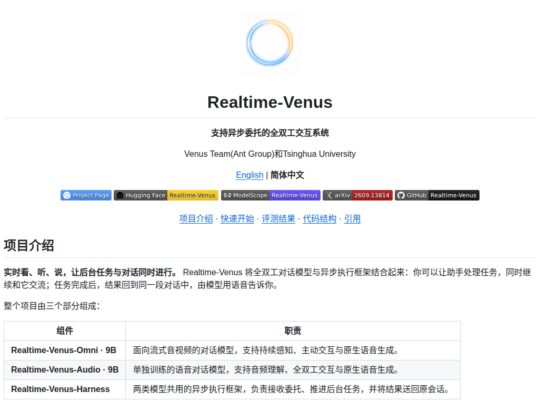The image size is (539, 401).
Task: Jump to 引用 section link
Action: coord(352,218)
